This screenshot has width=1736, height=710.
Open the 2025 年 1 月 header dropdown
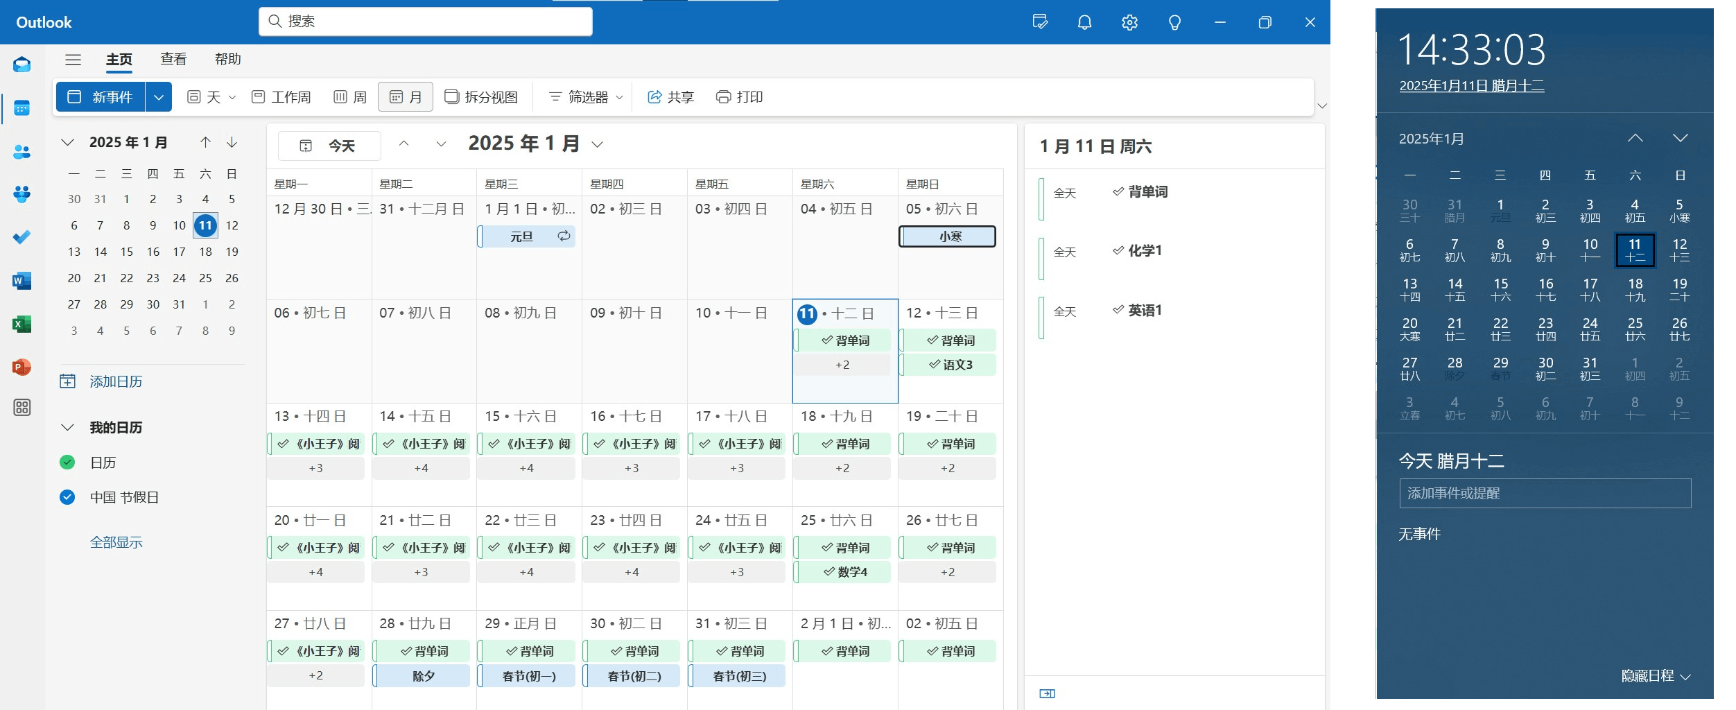[x=597, y=144]
